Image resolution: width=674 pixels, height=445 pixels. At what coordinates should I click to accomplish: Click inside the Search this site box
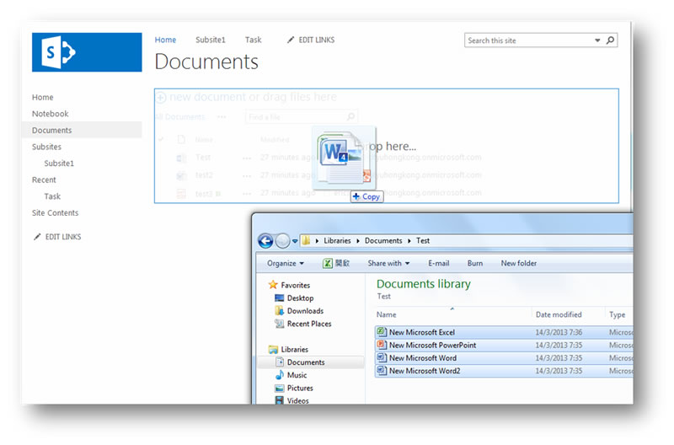(527, 40)
